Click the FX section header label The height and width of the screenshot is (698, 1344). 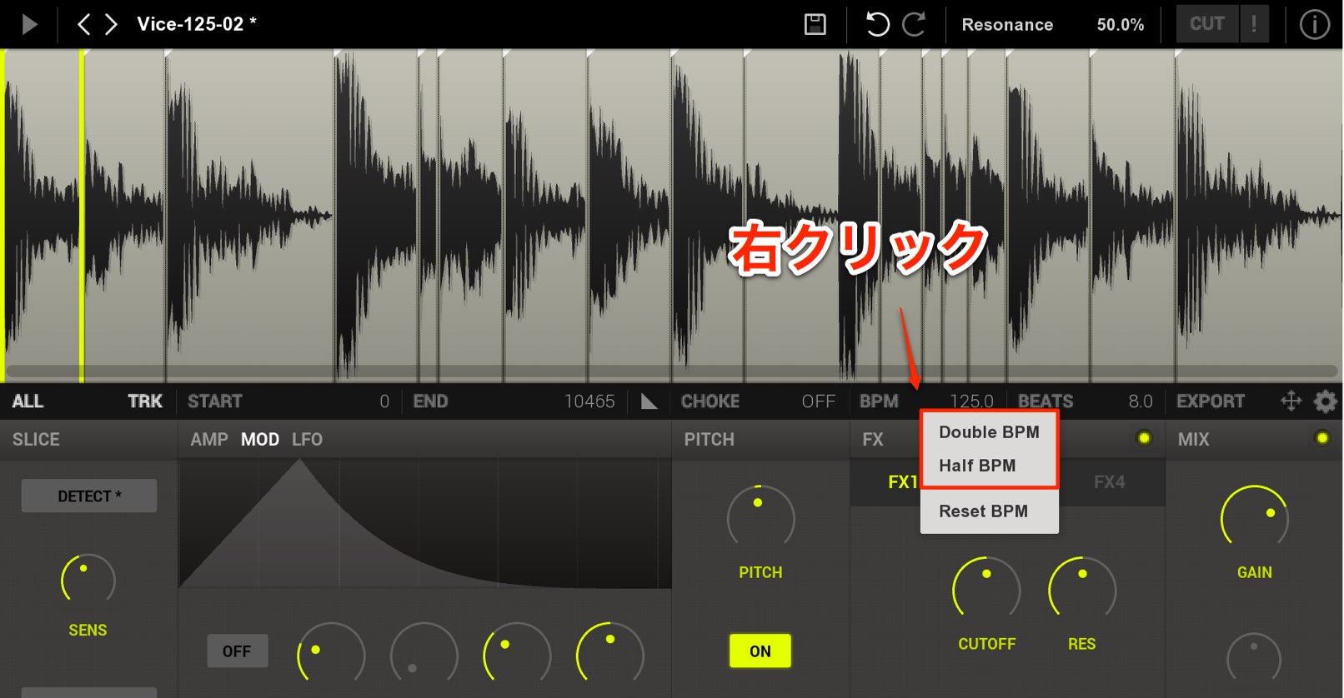[872, 440]
